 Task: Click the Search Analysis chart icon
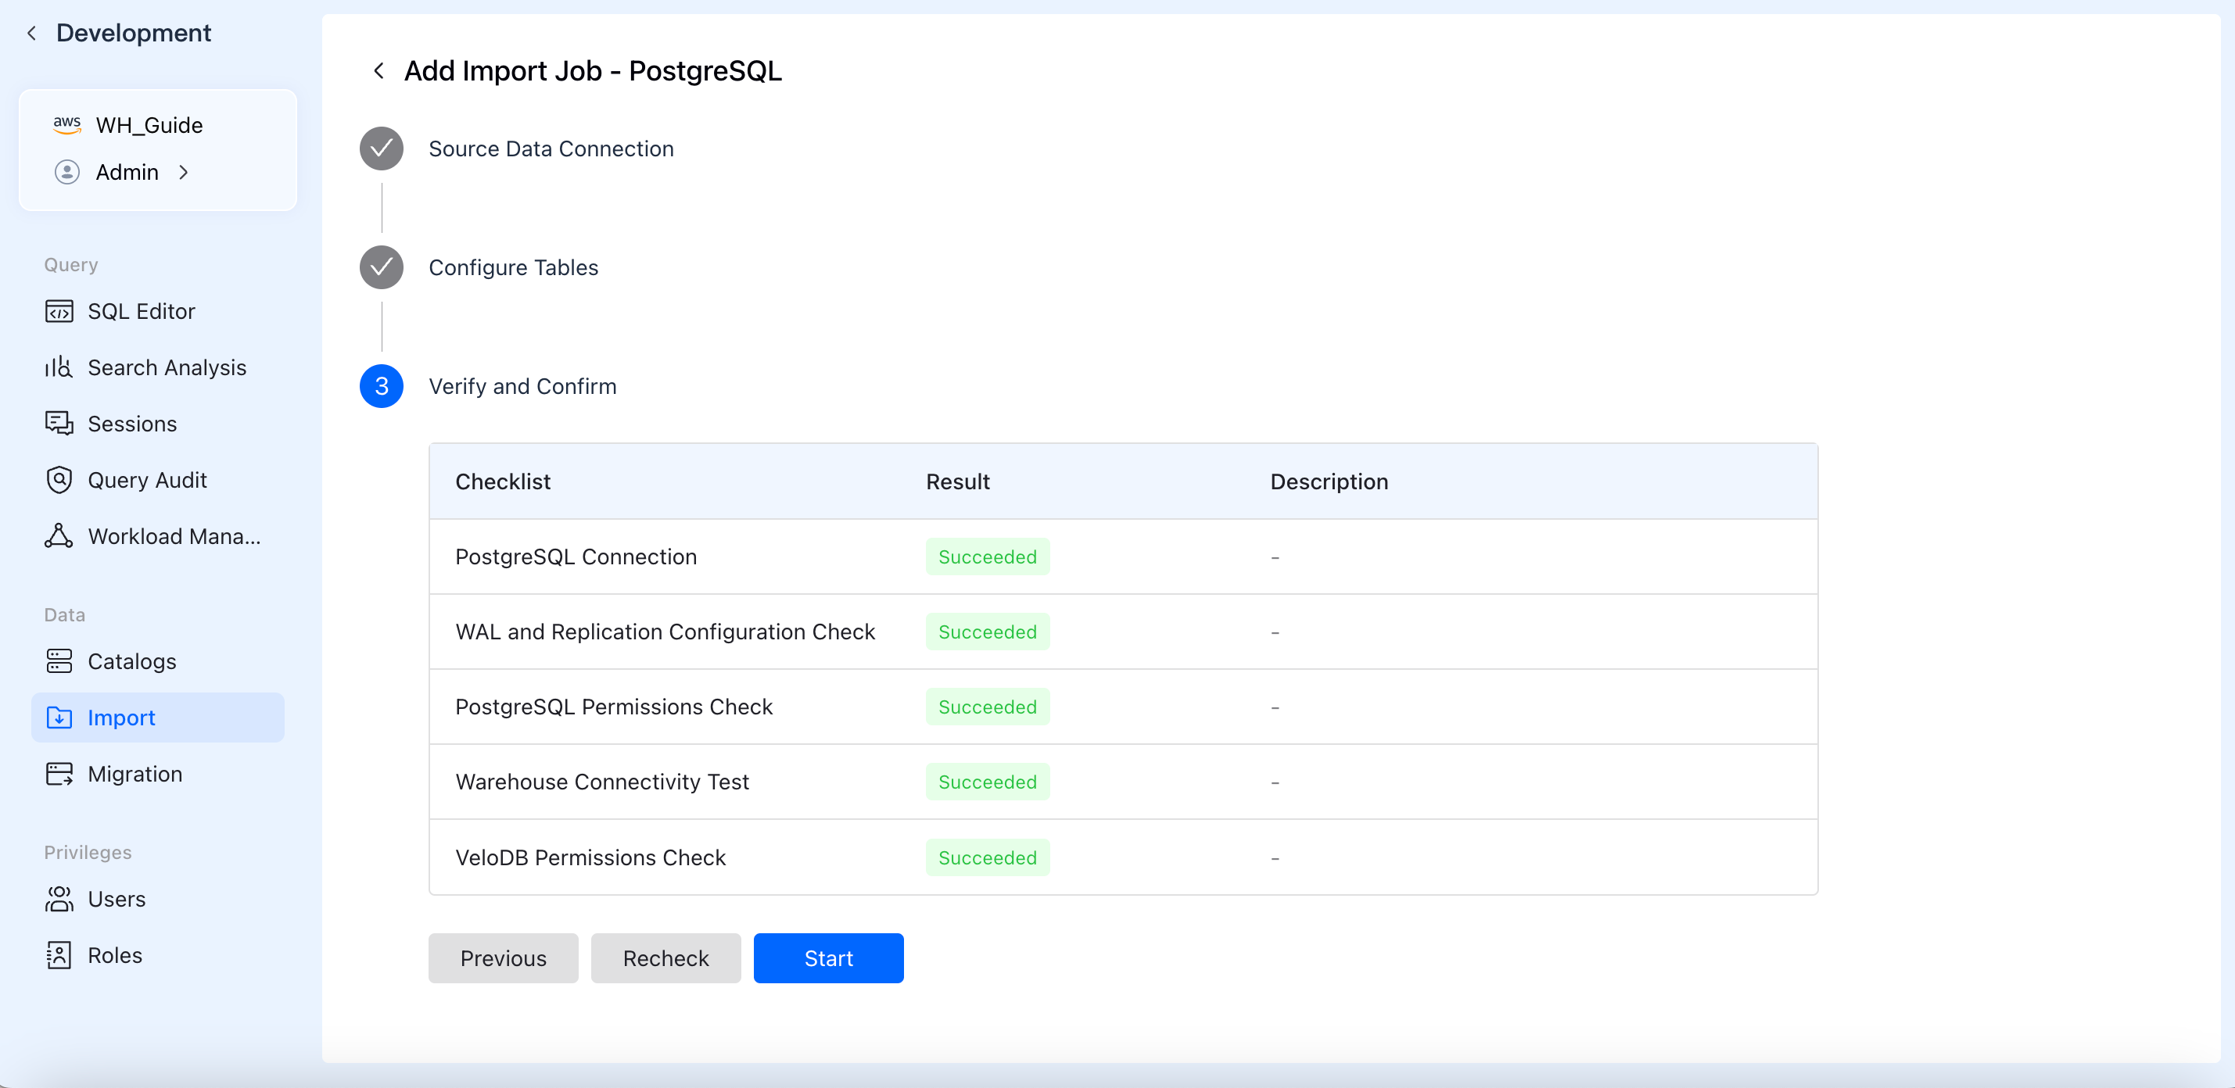click(58, 367)
